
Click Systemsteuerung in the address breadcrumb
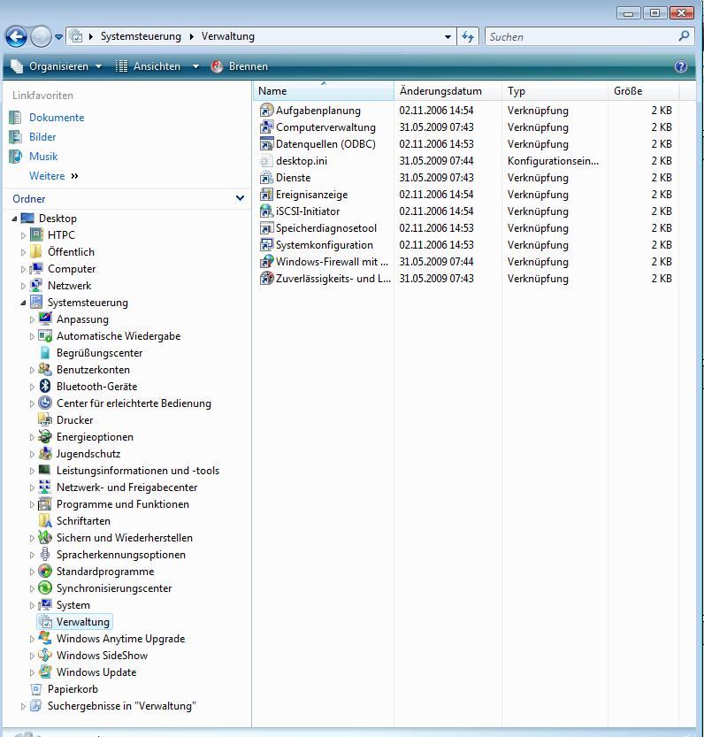141,36
